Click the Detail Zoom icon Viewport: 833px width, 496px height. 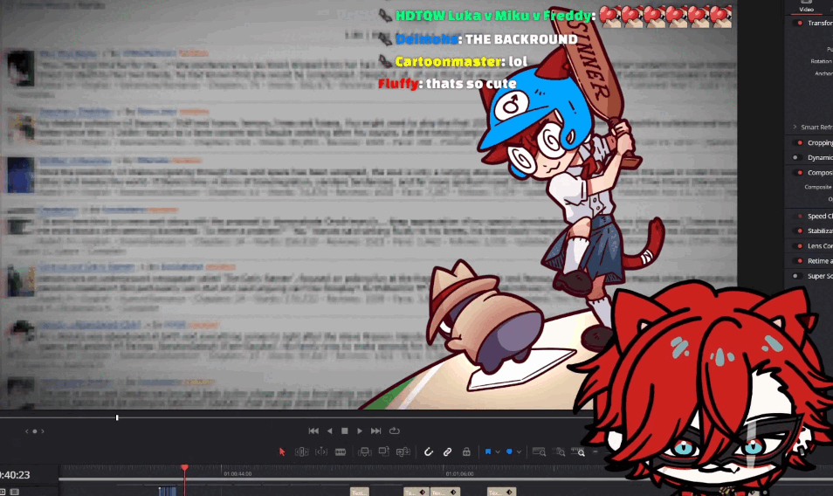(560, 452)
